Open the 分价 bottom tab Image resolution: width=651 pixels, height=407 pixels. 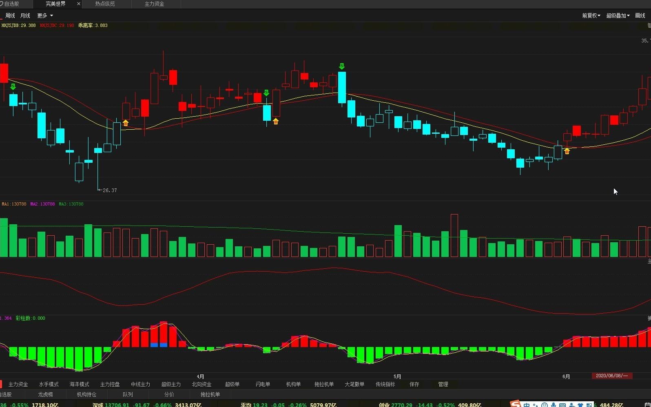coord(169,394)
